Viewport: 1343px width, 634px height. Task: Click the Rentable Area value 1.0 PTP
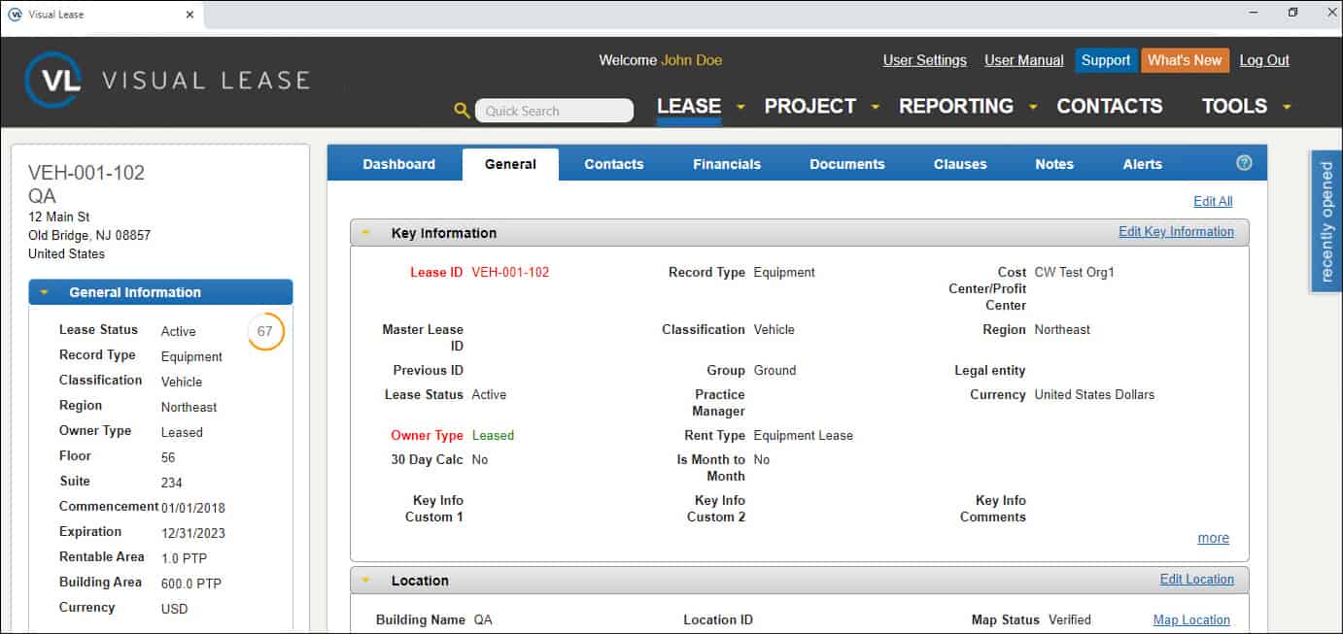pyautogui.click(x=184, y=558)
